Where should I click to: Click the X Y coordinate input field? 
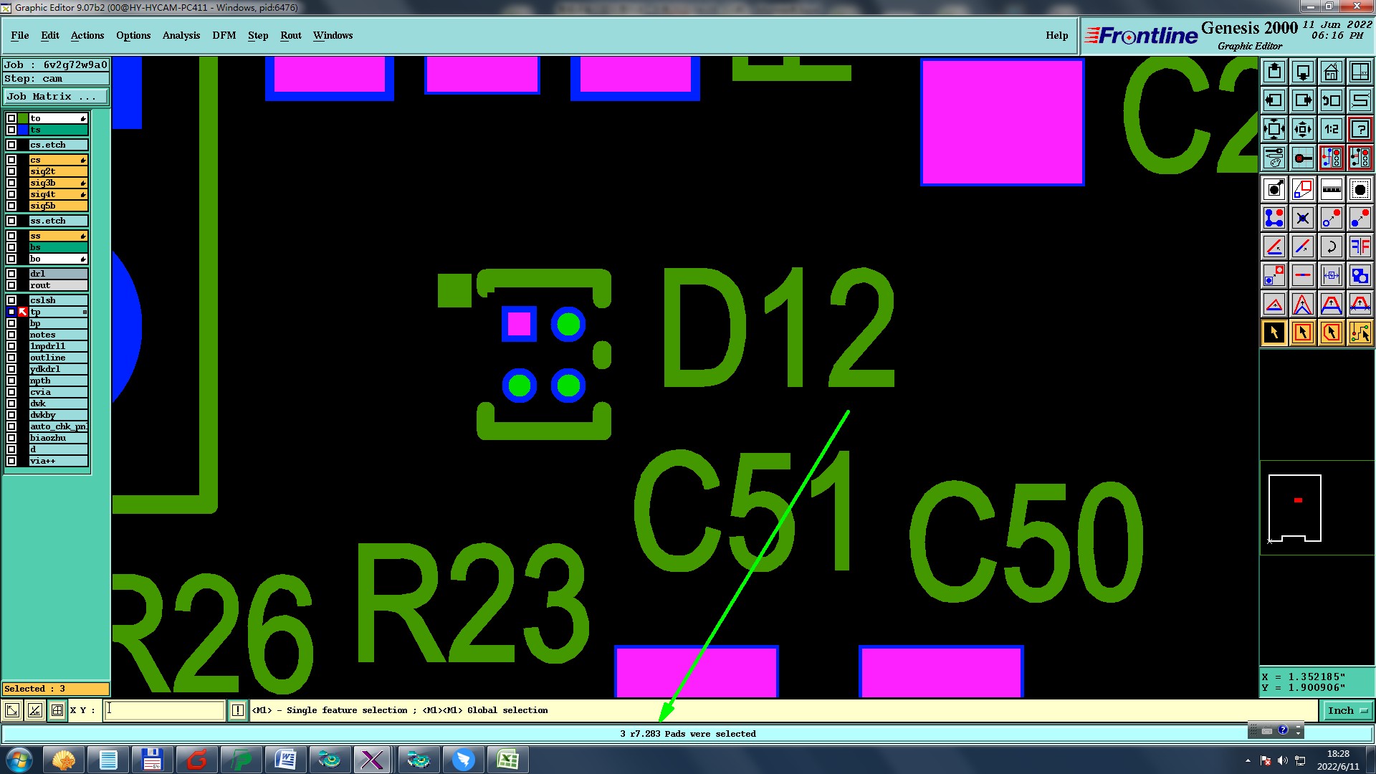pos(165,710)
